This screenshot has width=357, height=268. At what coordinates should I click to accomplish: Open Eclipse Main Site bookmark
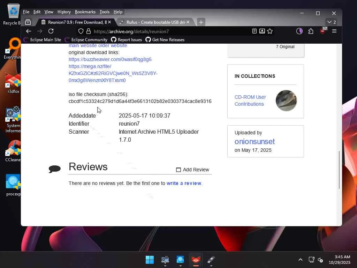click(43, 40)
